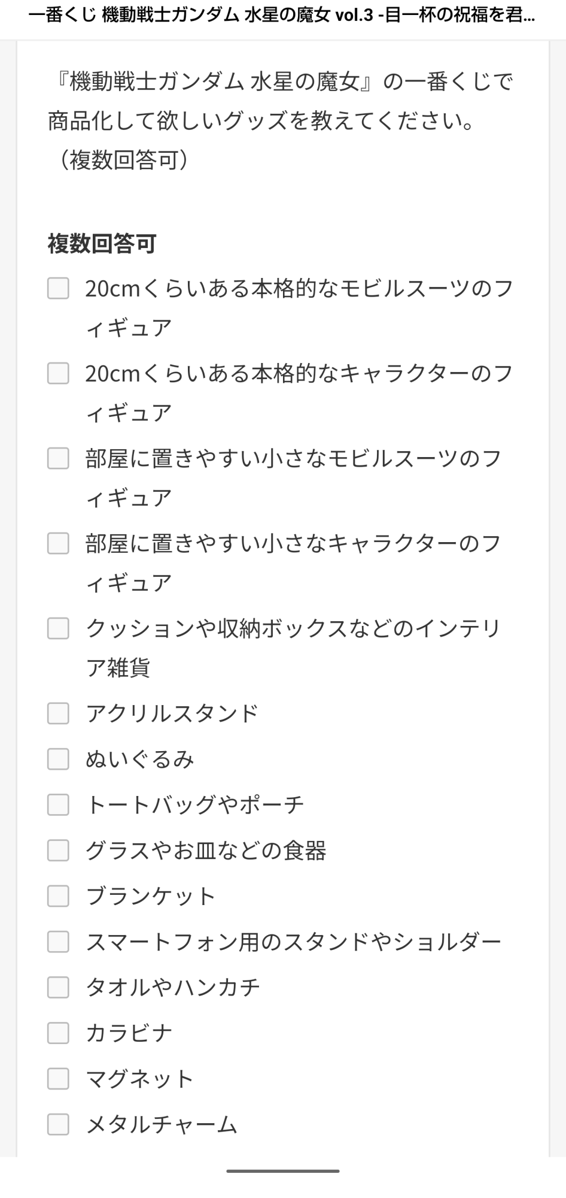Select small mobile suit figure checkbox
Viewport: 566px width, 1198px height.
click(x=58, y=458)
